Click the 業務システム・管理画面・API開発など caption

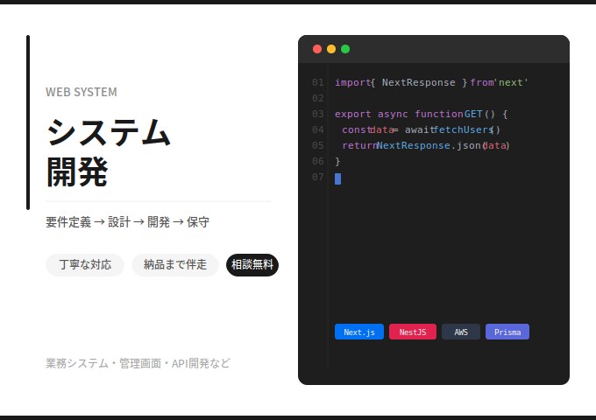click(138, 363)
